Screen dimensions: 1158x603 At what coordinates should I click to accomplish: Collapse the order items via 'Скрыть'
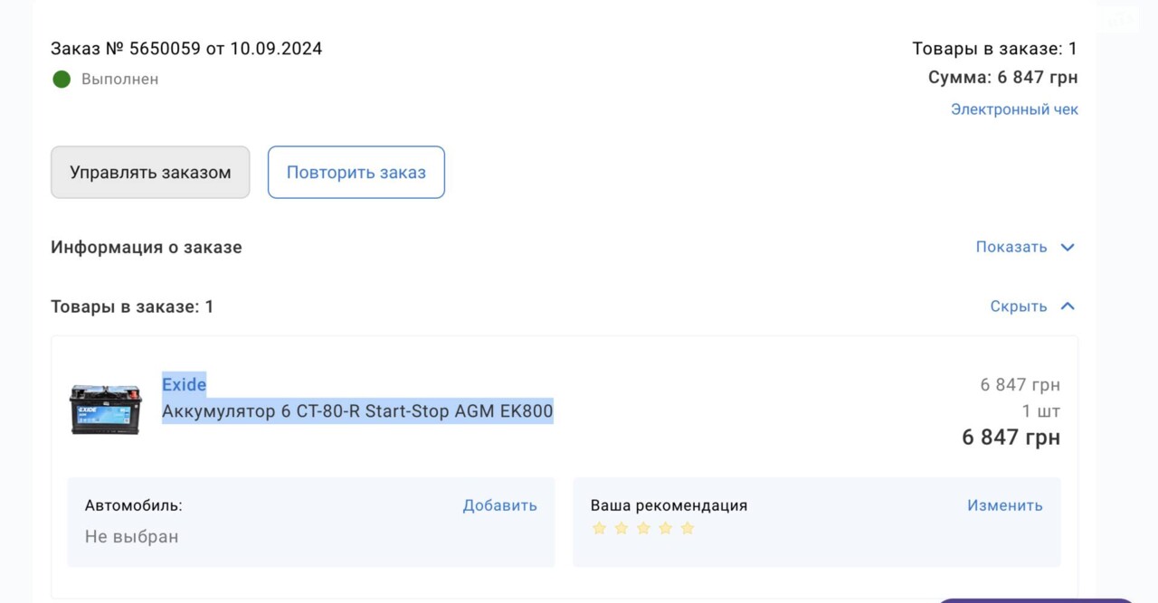1018,306
